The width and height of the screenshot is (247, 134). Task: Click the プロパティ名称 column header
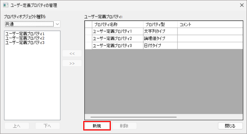coord(118,25)
